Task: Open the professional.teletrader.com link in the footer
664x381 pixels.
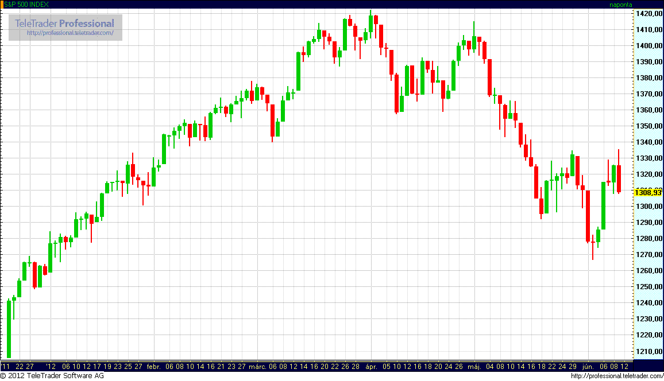Action: click(x=616, y=376)
